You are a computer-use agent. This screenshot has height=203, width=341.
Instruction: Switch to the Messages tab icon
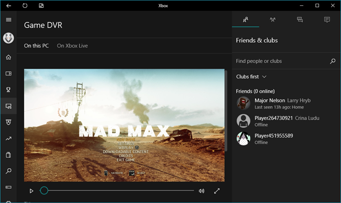pyautogui.click(x=300, y=20)
